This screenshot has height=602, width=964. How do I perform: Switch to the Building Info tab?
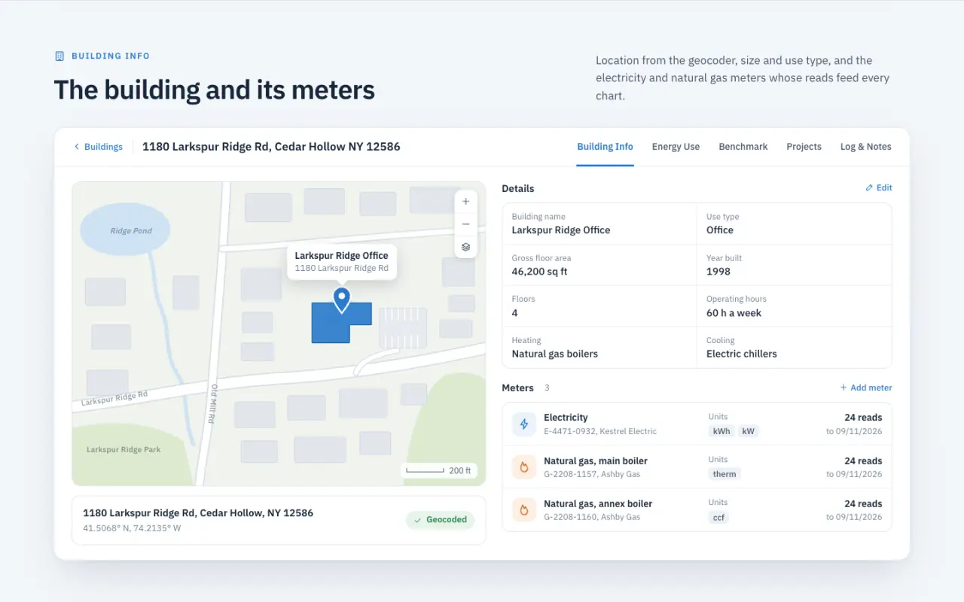[x=605, y=147]
